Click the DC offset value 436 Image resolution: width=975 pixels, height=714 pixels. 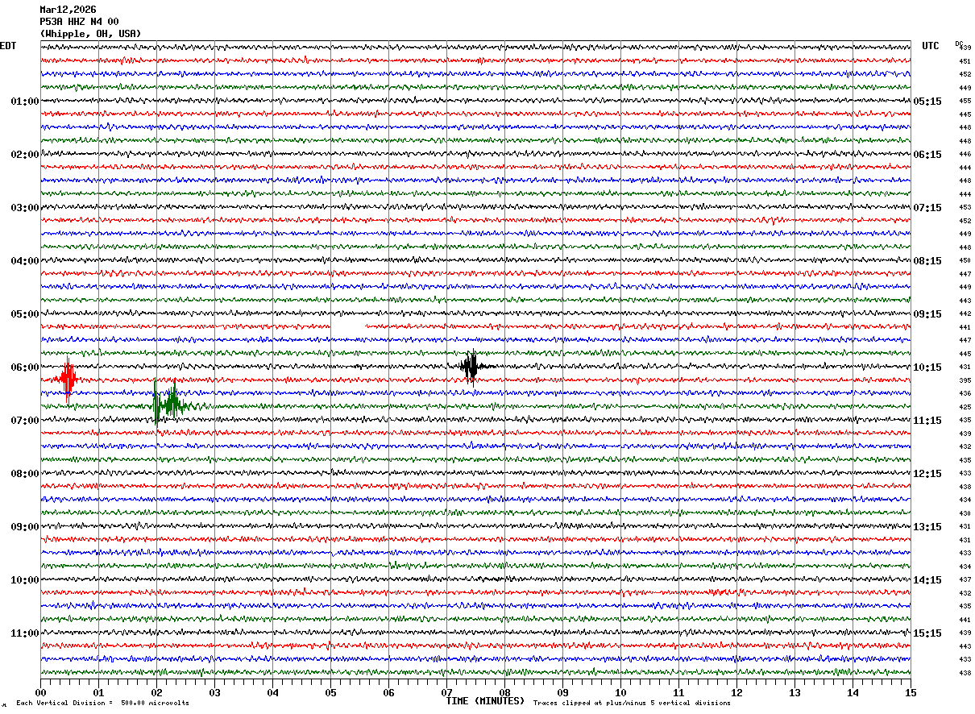[965, 393]
